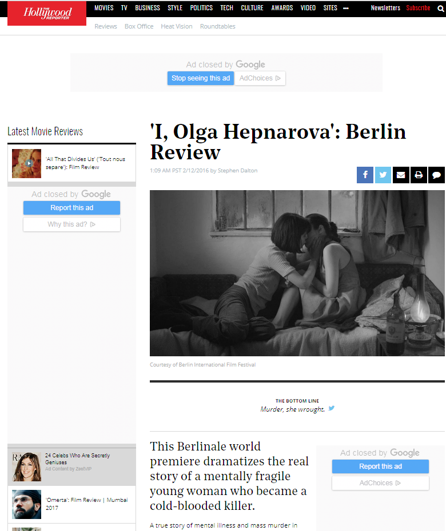Share article via Twitter icon

pos(383,175)
